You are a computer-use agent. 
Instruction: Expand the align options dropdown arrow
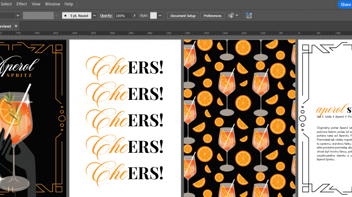tap(237, 15)
